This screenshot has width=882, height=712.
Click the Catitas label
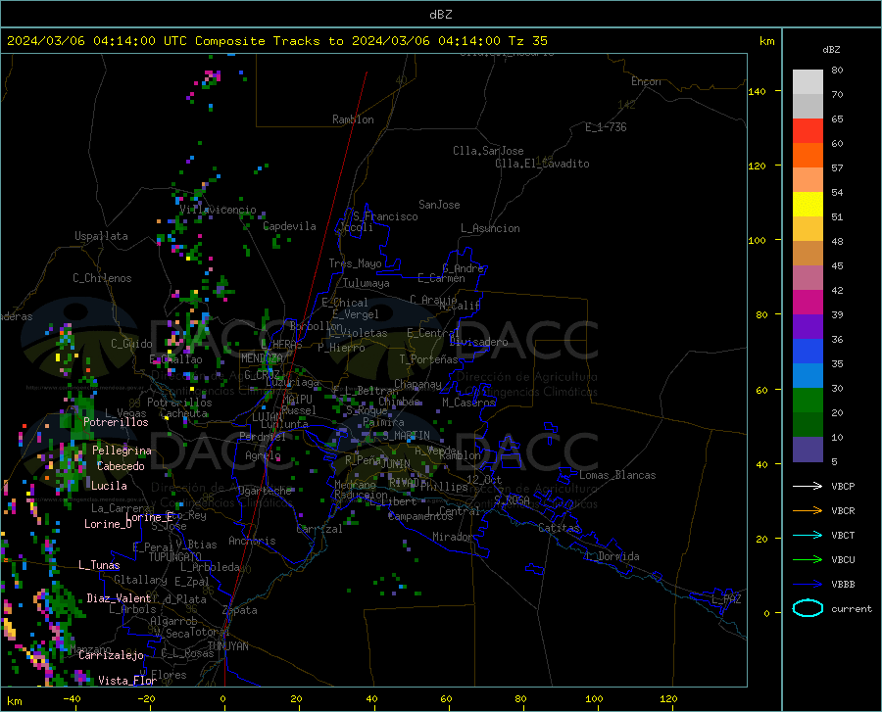click(x=560, y=528)
